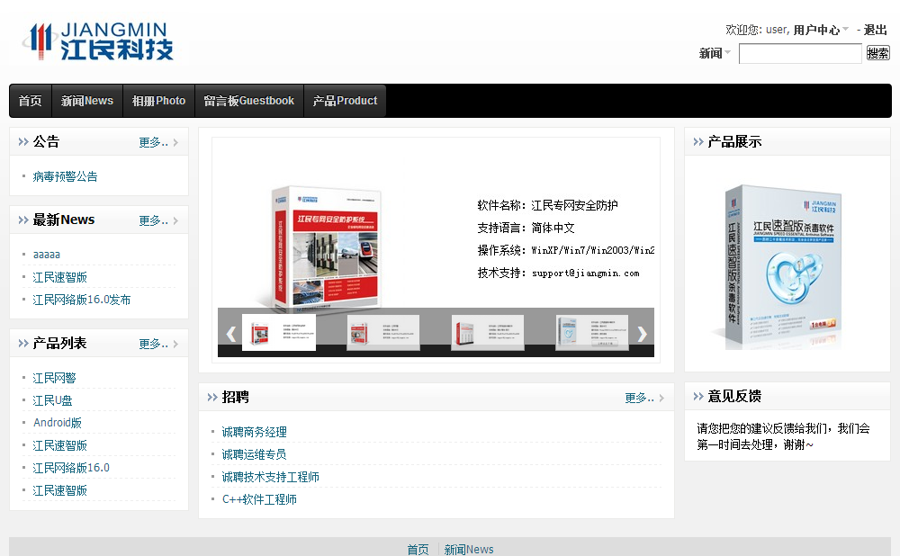The image size is (900, 556).
Task: Open 相册Photo in the navigation bar
Action: coord(159,101)
